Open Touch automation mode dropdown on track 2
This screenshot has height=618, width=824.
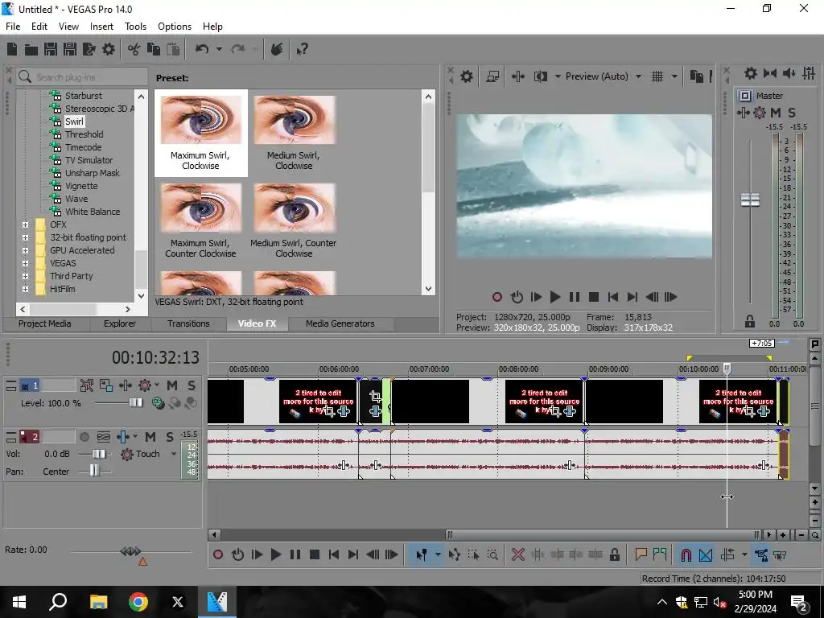tap(174, 454)
